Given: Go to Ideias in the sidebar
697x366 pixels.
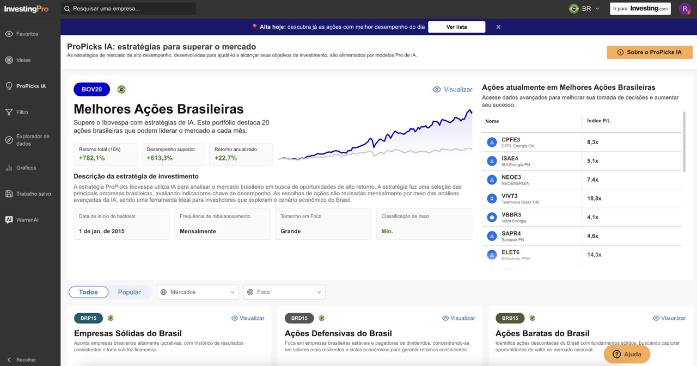Looking at the screenshot, I should pos(23,60).
